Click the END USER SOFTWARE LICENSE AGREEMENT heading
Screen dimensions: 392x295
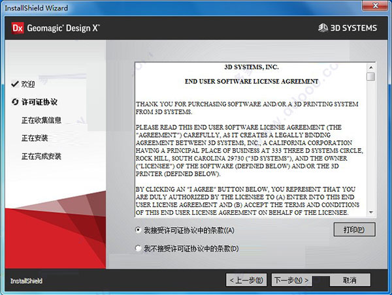[252, 82]
